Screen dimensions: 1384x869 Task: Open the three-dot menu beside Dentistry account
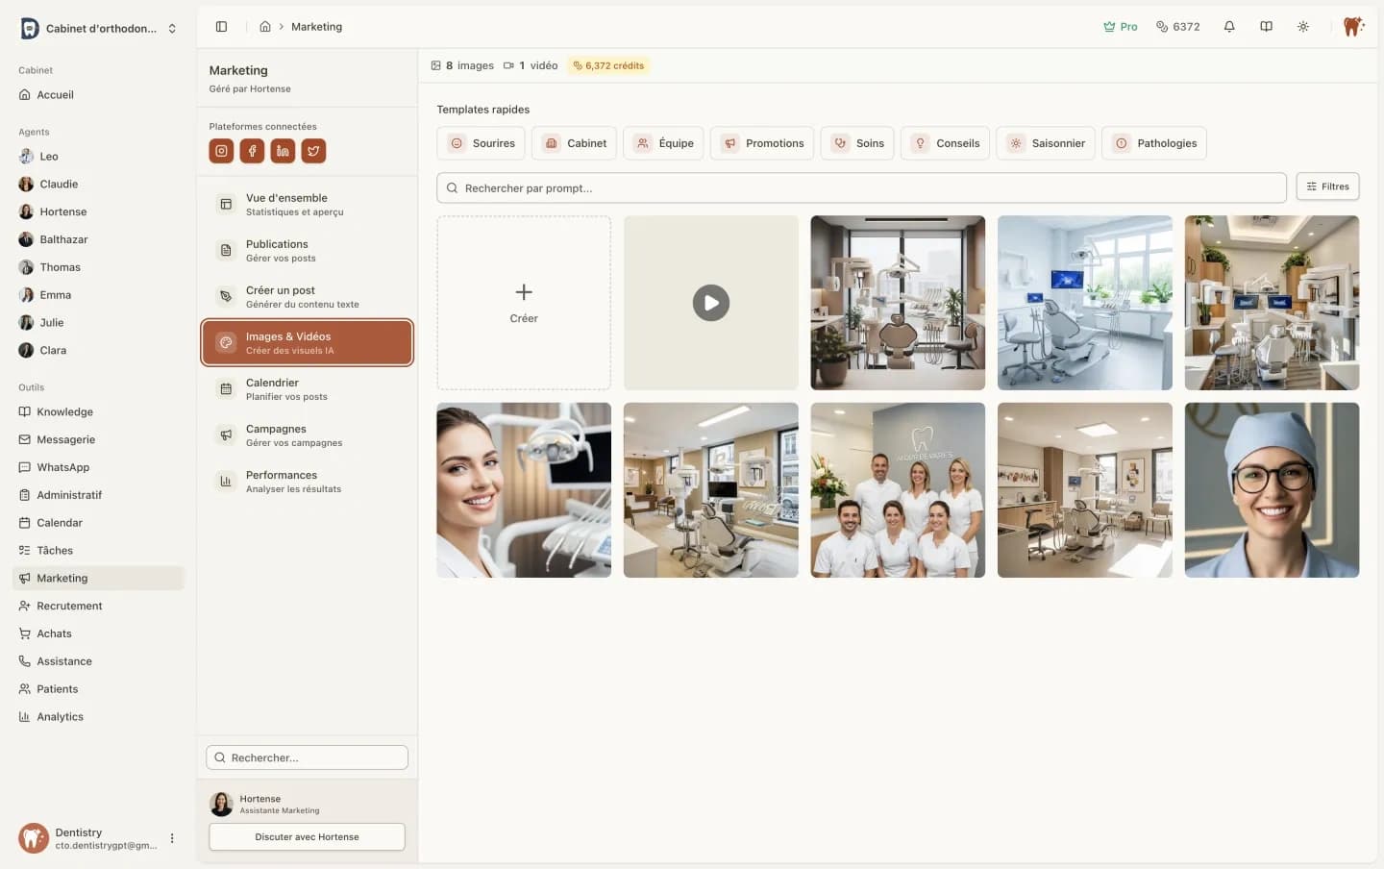[172, 838]
